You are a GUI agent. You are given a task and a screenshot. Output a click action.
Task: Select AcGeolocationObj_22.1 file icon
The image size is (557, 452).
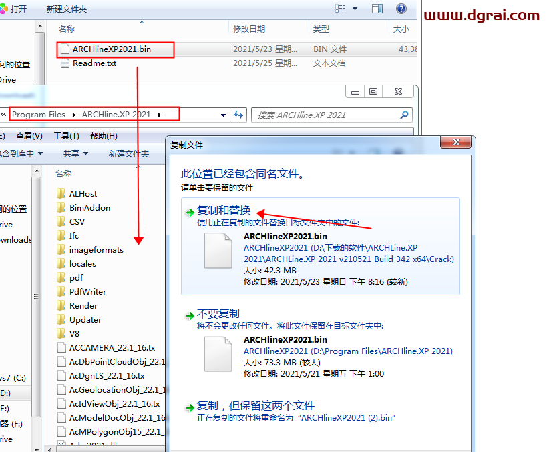[x=61, y=389]
